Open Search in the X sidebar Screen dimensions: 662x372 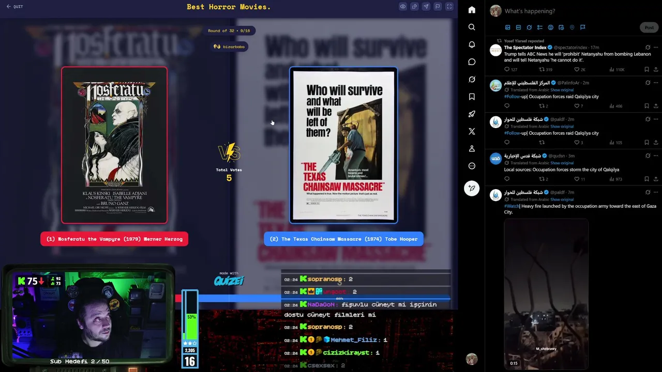point(472,27)
